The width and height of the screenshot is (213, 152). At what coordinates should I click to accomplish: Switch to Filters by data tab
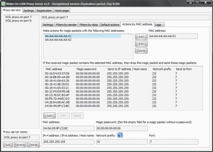click(89, 25)
